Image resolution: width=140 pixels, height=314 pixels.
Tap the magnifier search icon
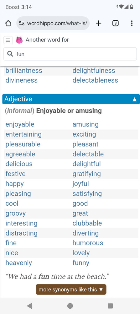point(10,54)
